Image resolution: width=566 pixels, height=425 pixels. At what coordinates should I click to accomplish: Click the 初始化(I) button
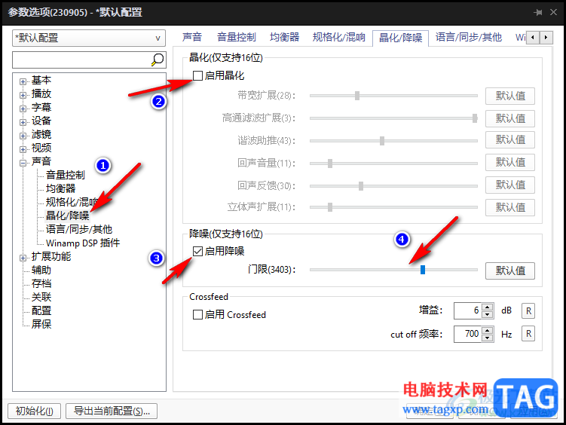pos(35,411)
